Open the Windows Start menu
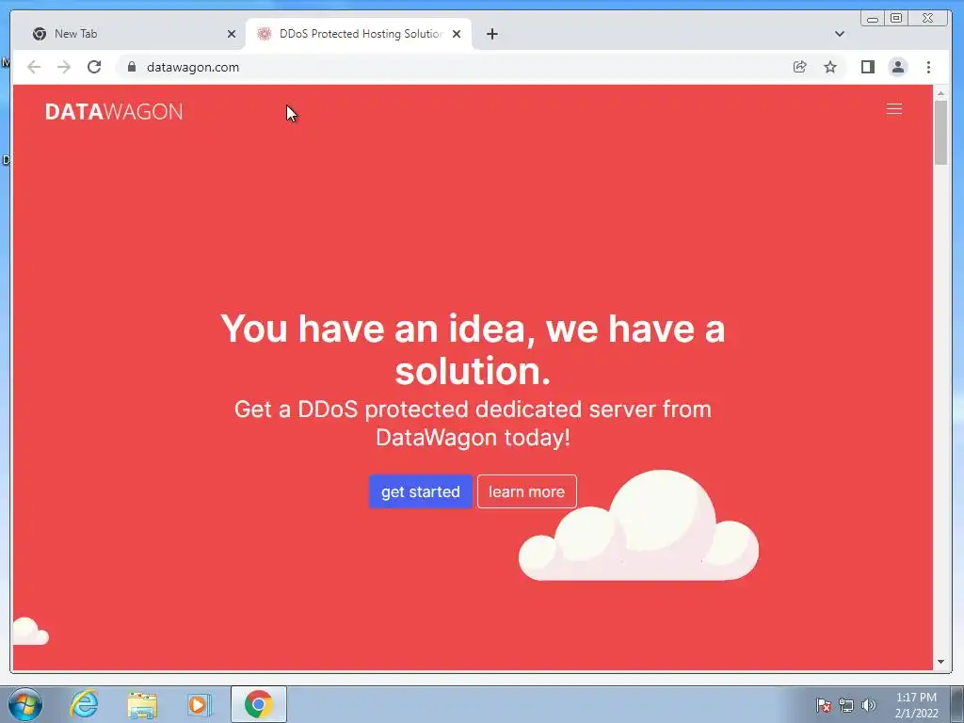964x723 pixels. pos(25,704)
